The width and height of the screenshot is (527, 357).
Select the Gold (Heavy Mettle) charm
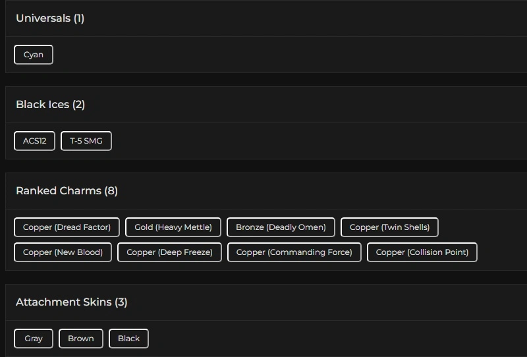coord(173,227)
